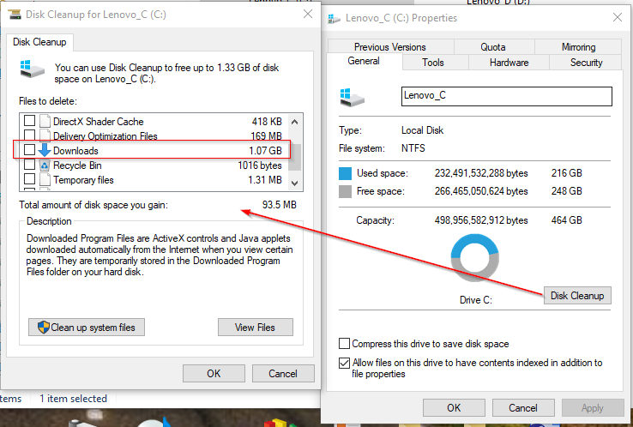
Task: Check the DirectX Shader Cache checkbox
Action: point(29,121)
